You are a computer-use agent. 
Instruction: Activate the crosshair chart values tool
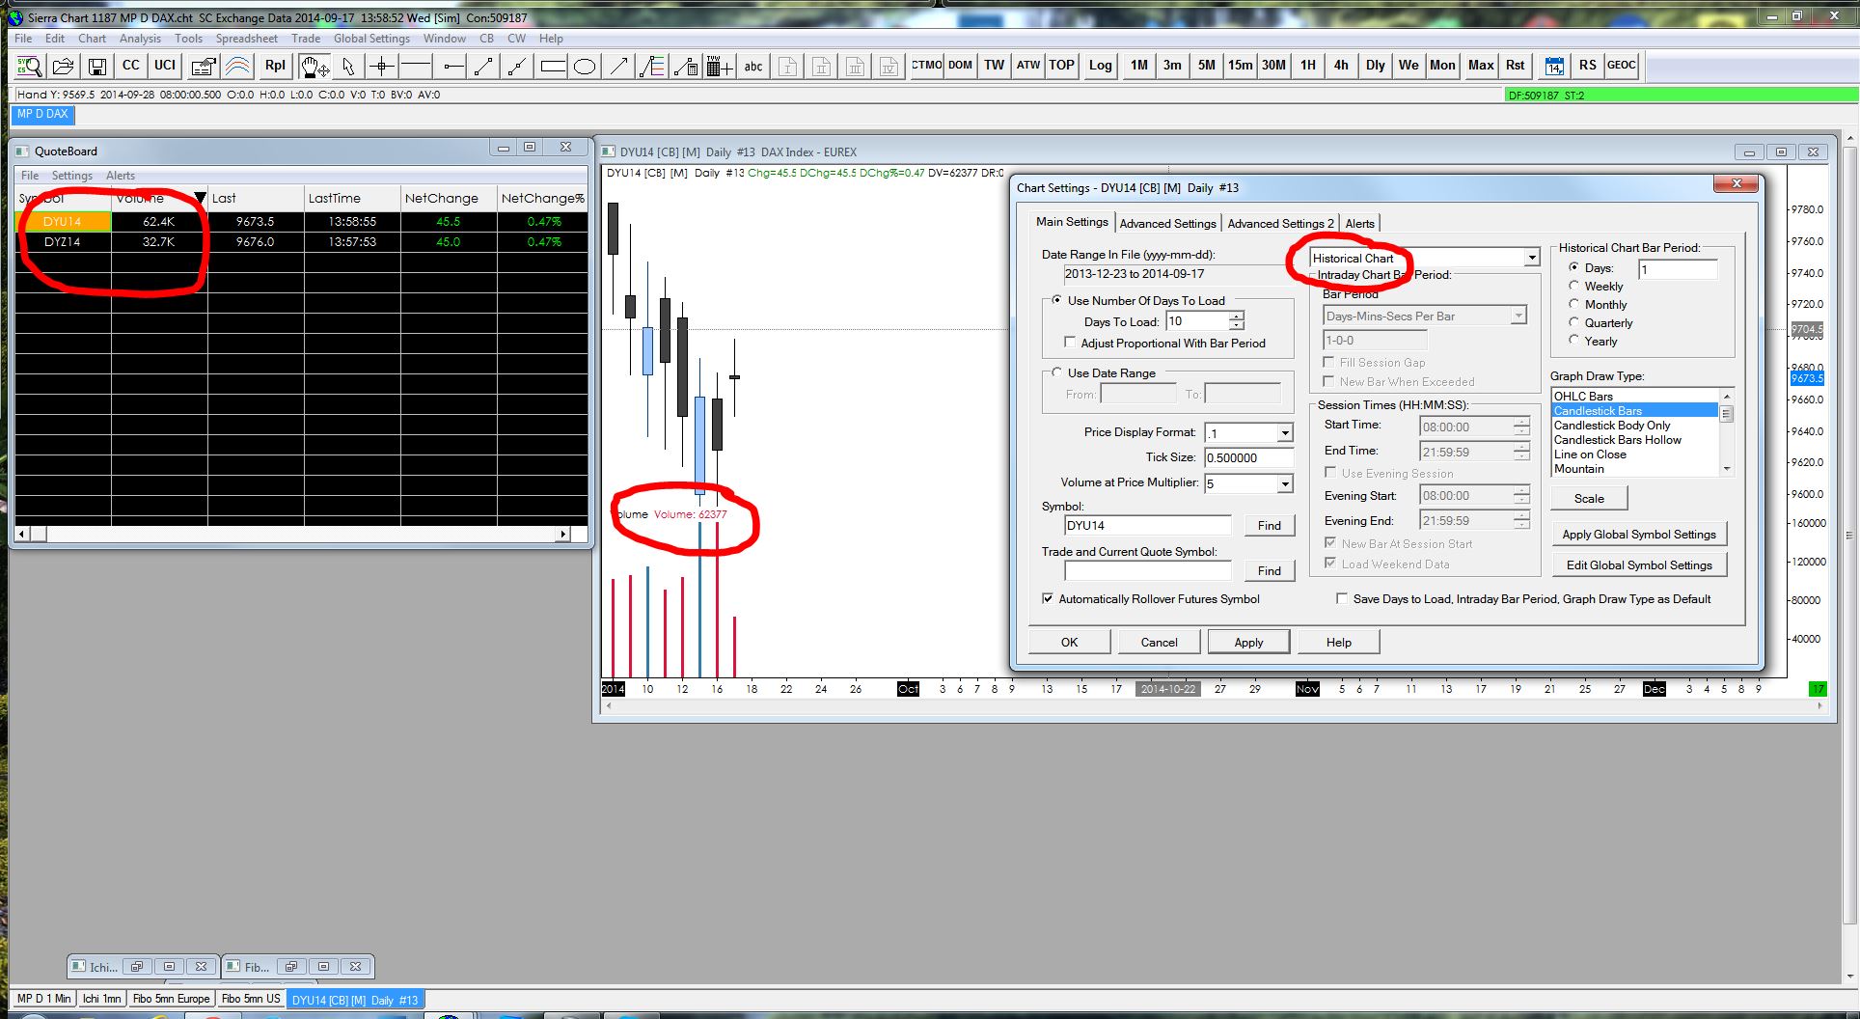(x=382, y=66)
